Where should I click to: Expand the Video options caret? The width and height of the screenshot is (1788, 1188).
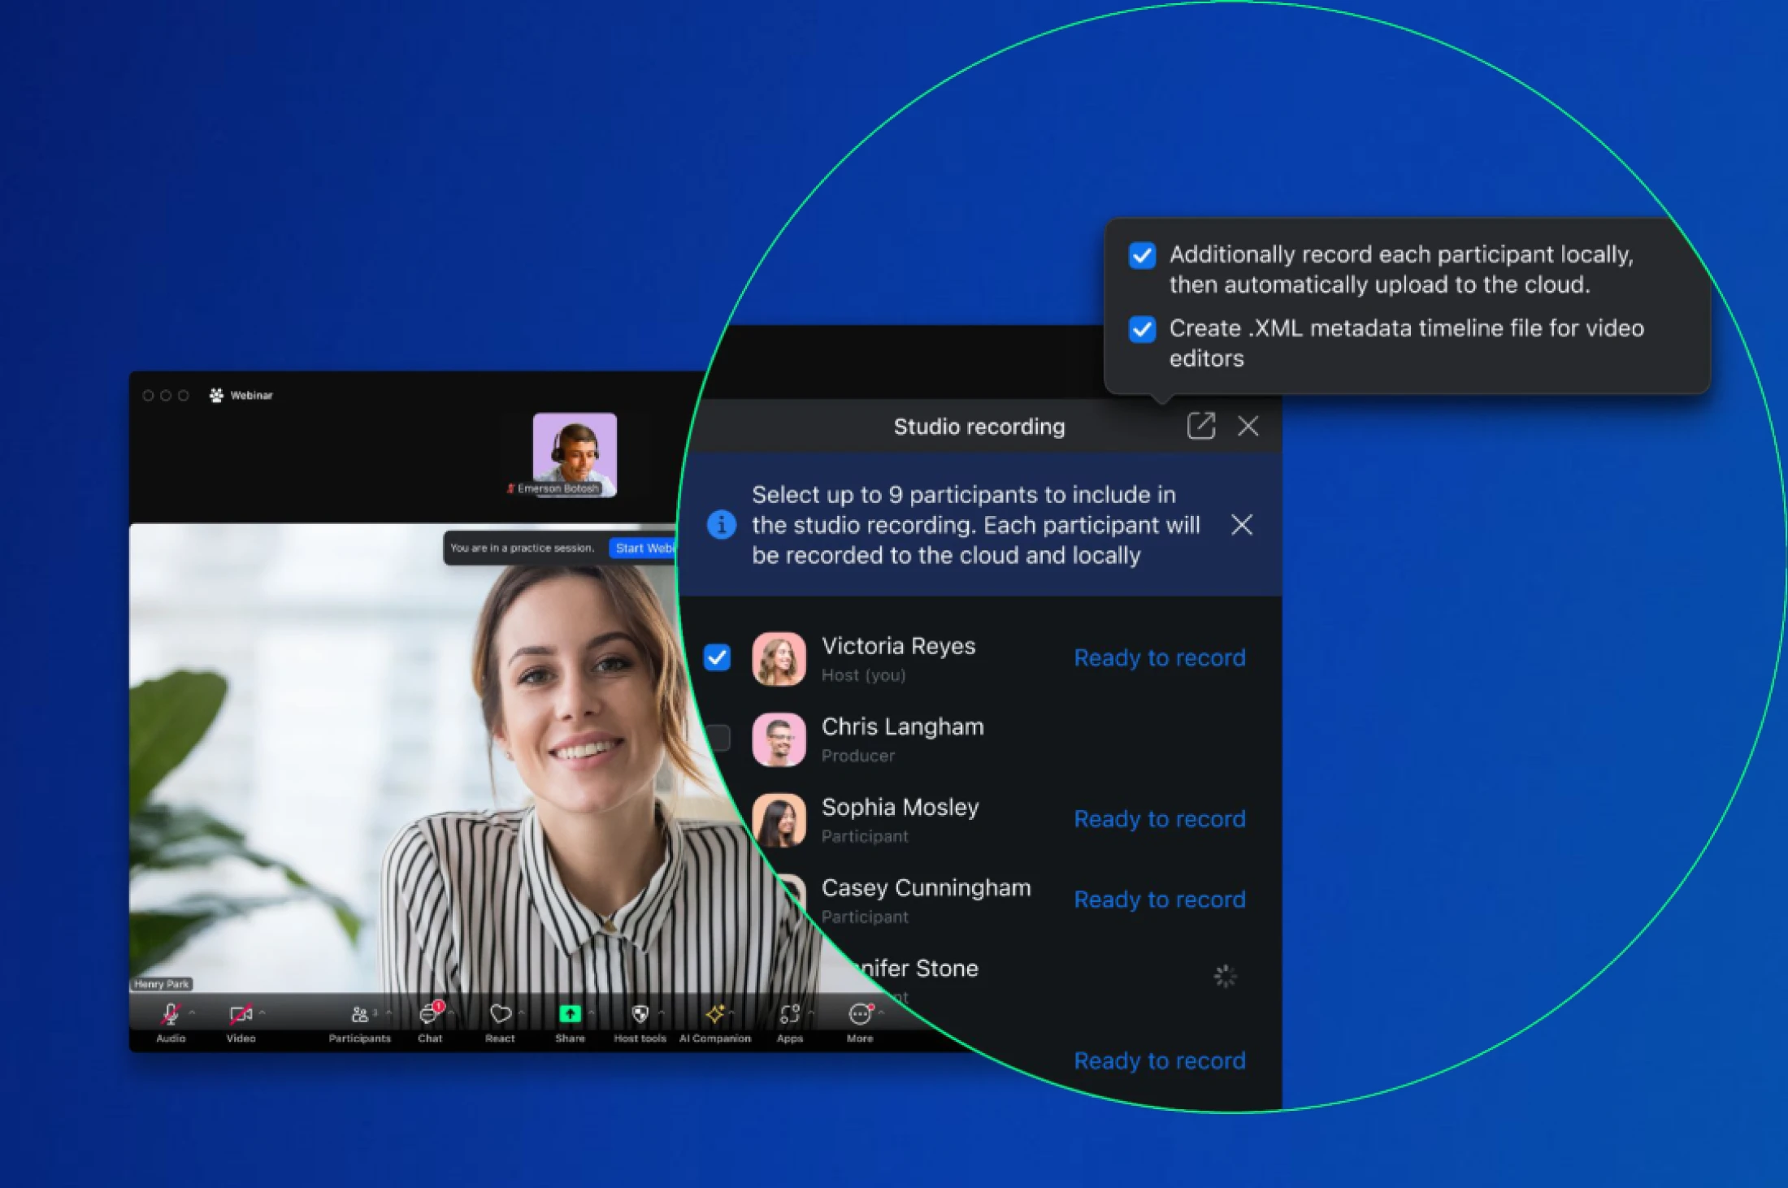click(262, 1012)
